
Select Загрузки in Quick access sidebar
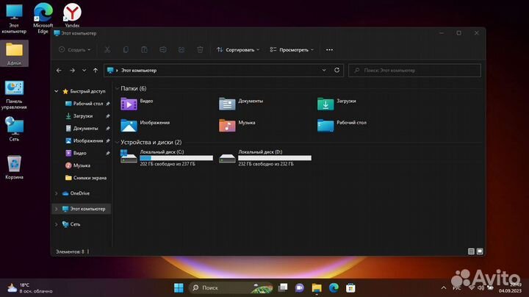pyautogui.click(x=87, y=115)
